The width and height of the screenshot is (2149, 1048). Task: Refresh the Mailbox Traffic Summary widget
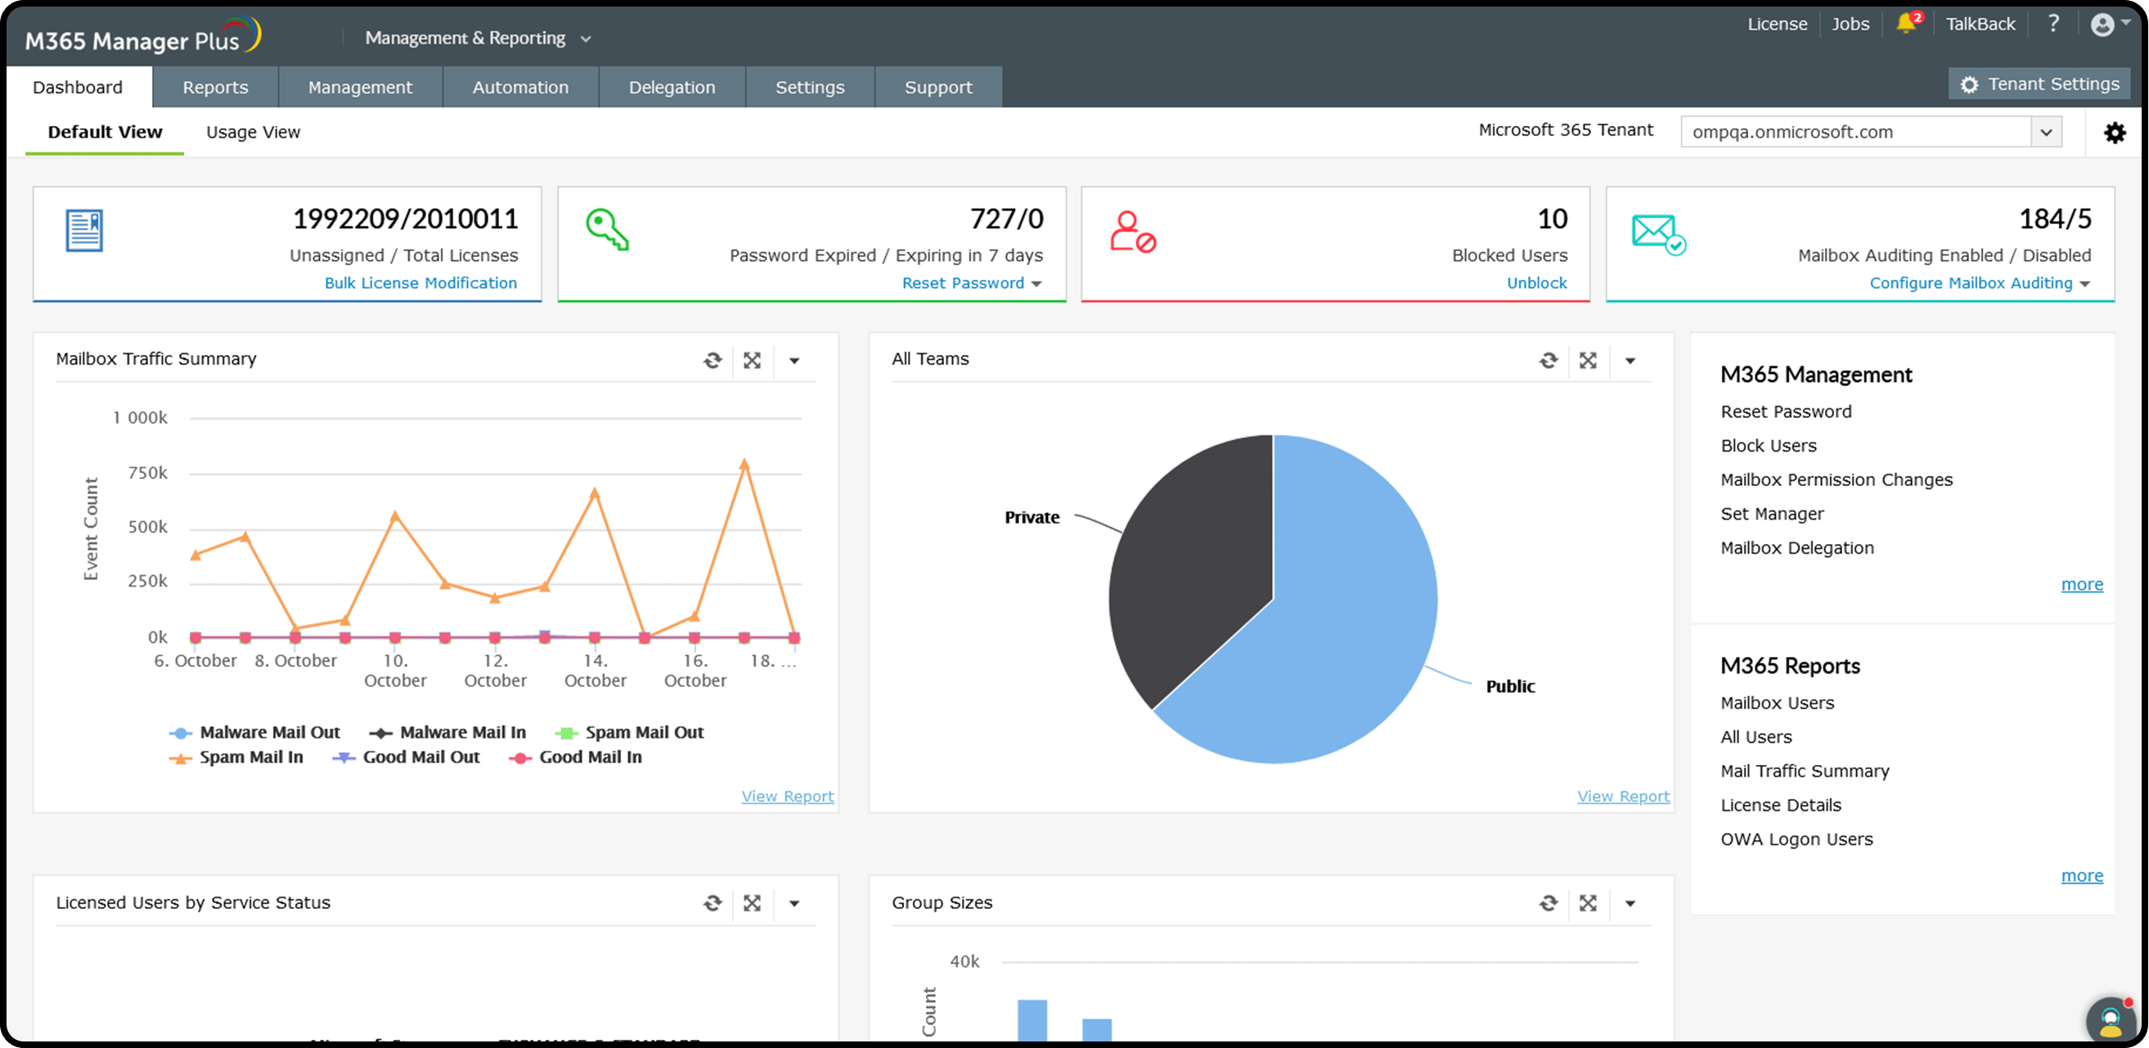coord(713,360)
